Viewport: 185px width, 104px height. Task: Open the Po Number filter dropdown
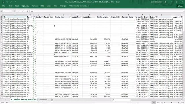tap(42, 17)
